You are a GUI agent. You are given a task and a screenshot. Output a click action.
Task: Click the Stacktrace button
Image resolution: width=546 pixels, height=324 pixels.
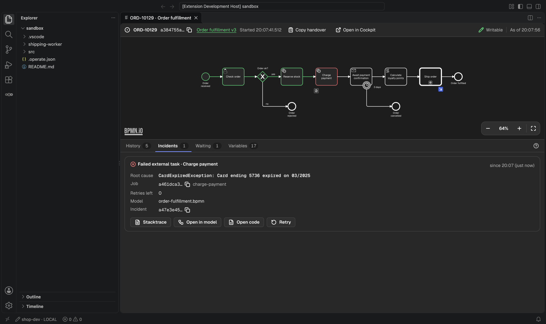click(x=150, y=222)
